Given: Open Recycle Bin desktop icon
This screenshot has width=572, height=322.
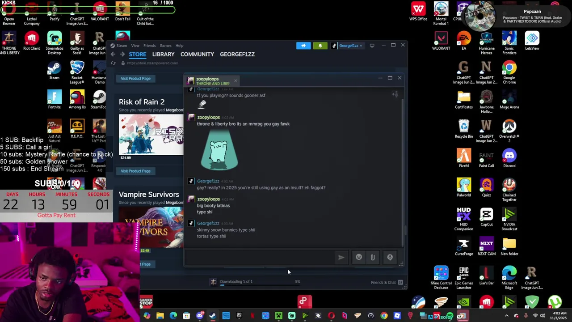Looking at the screenshot, I should 463,129.
